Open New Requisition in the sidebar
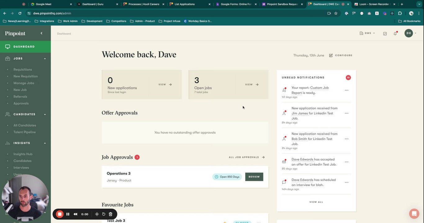Screen dimensions: 424x223 coord(25,76)
